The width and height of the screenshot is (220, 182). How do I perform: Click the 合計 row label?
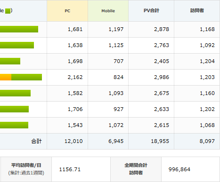point(36,141)
